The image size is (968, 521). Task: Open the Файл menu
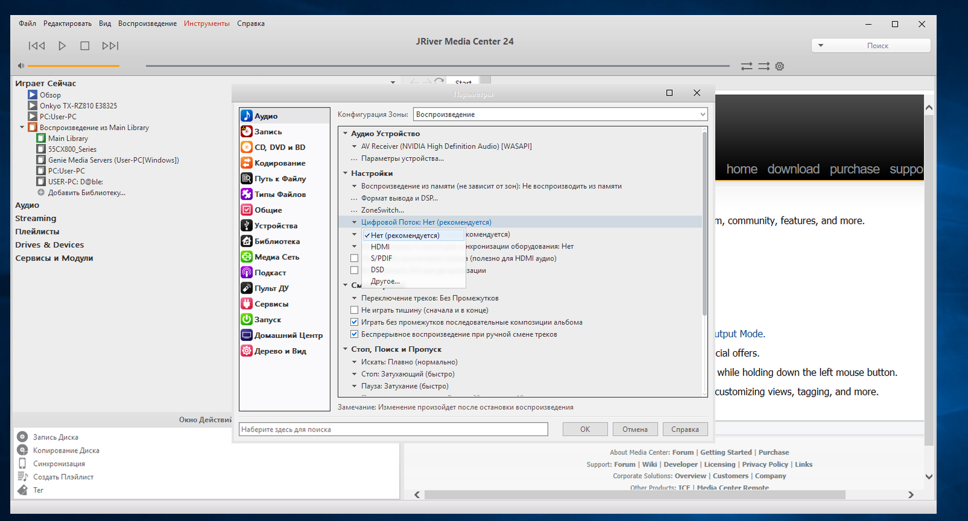(x=27, y=24)
